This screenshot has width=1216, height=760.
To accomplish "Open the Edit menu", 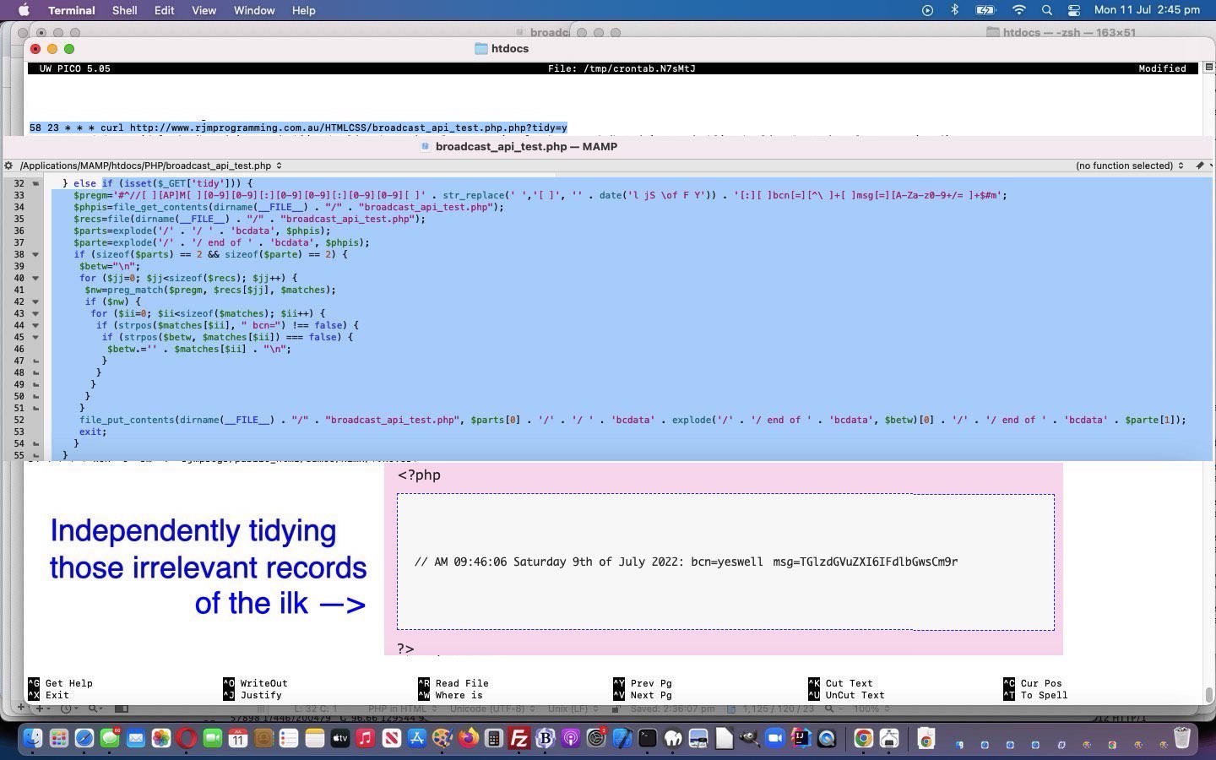I will pos(164,10).
